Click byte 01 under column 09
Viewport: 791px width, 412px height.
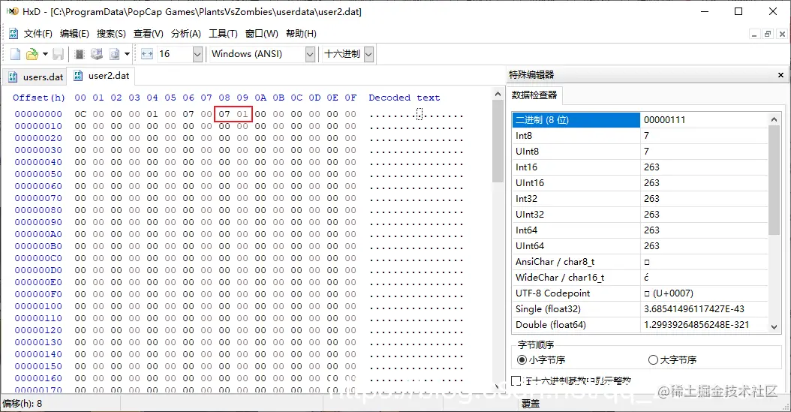pos(242,114)
